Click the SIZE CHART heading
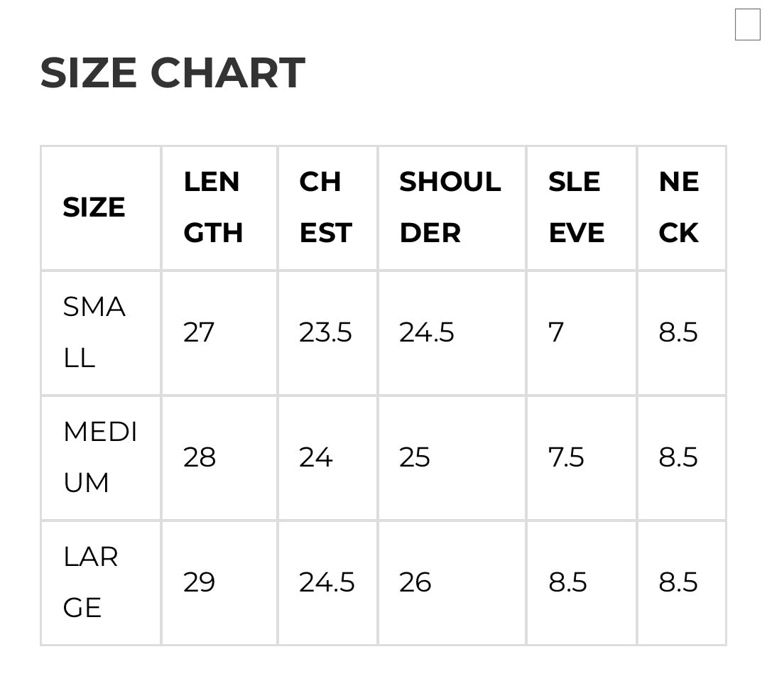The image size is (772, 681). (x=173, y=72)
